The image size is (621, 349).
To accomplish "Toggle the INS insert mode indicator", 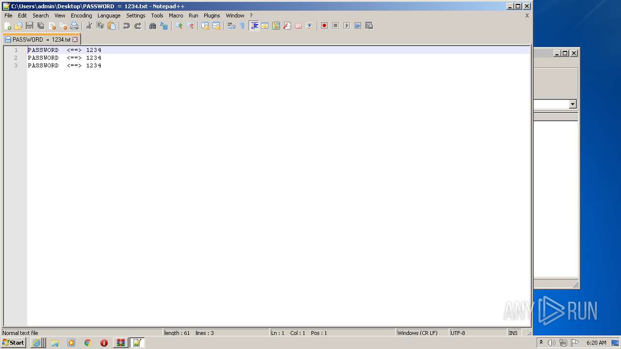I will 513,333.
